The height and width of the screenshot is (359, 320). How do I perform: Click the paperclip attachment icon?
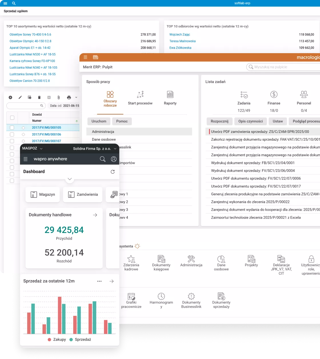point(59,97)
